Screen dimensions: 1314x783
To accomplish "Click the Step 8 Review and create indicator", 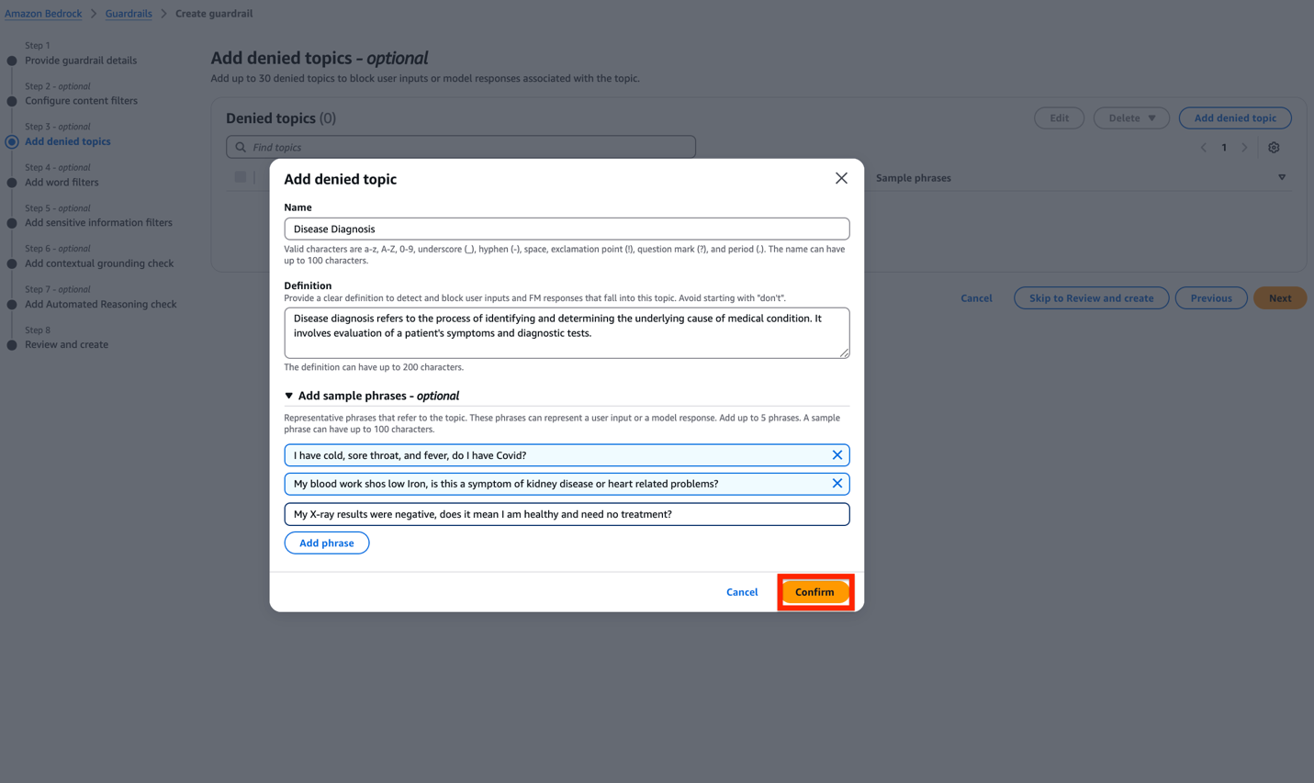I will [10, 344].
